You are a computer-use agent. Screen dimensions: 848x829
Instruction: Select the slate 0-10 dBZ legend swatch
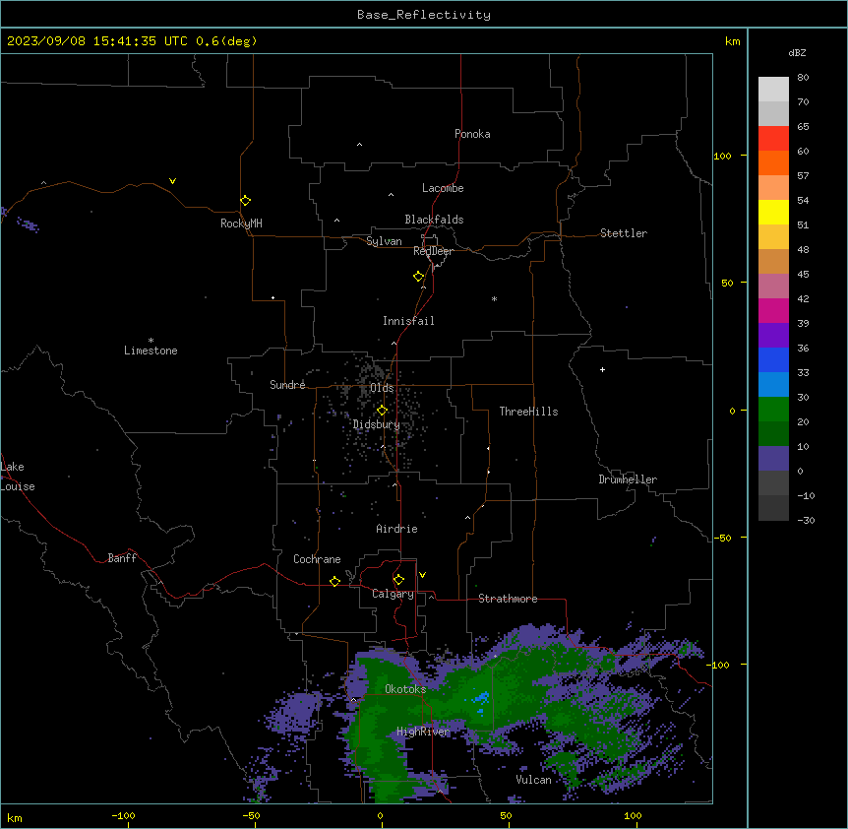coord(773,459)
